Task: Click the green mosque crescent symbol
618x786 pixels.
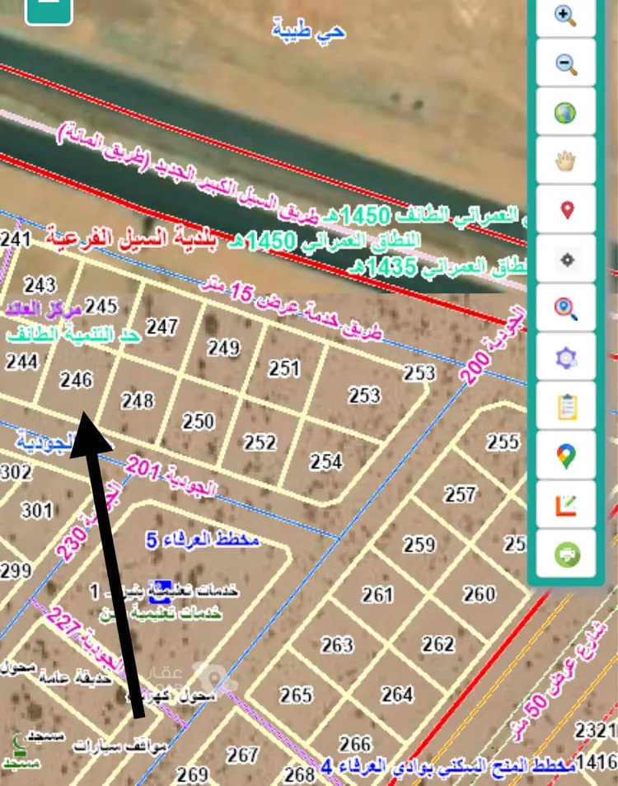Action: click(x=19, y=746)
